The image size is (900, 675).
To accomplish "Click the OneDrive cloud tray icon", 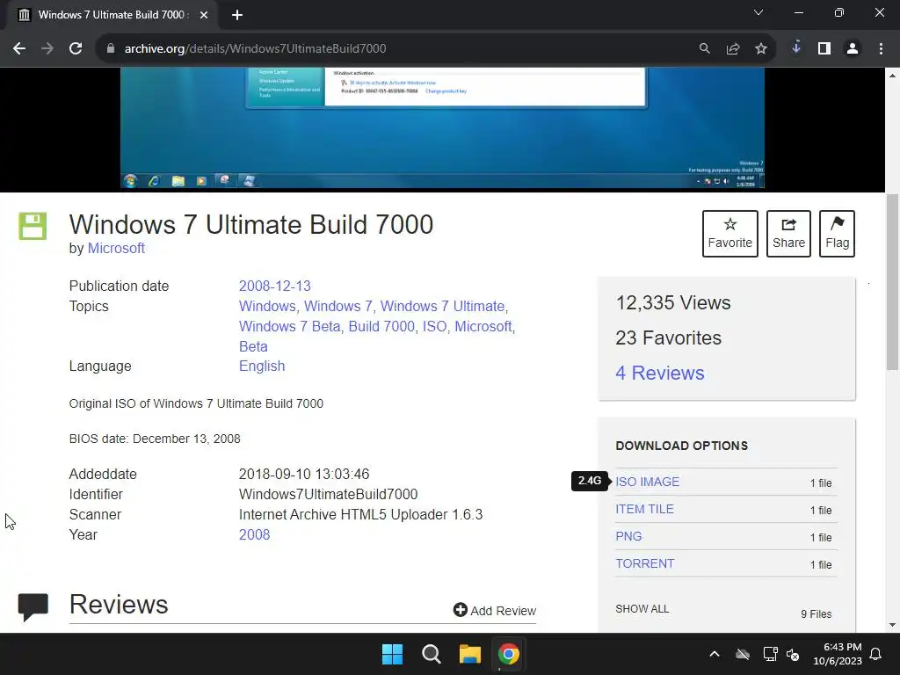I will tap(743, 654).
